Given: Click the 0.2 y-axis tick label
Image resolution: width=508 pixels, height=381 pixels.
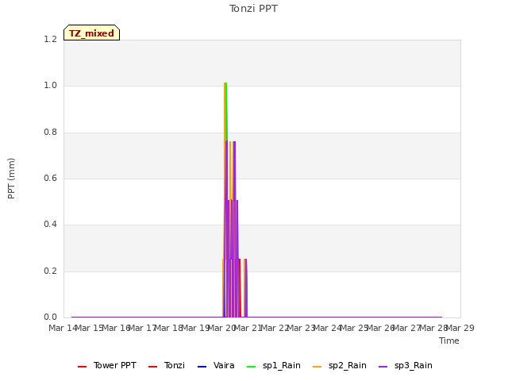Looking at the screenshot, I should [50, 271].
